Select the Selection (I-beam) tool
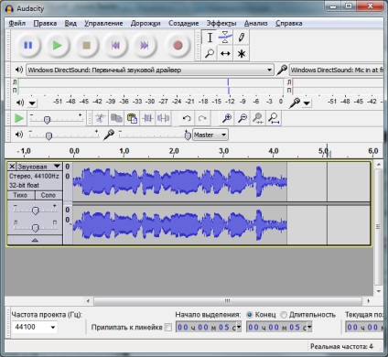 point(210,38)
